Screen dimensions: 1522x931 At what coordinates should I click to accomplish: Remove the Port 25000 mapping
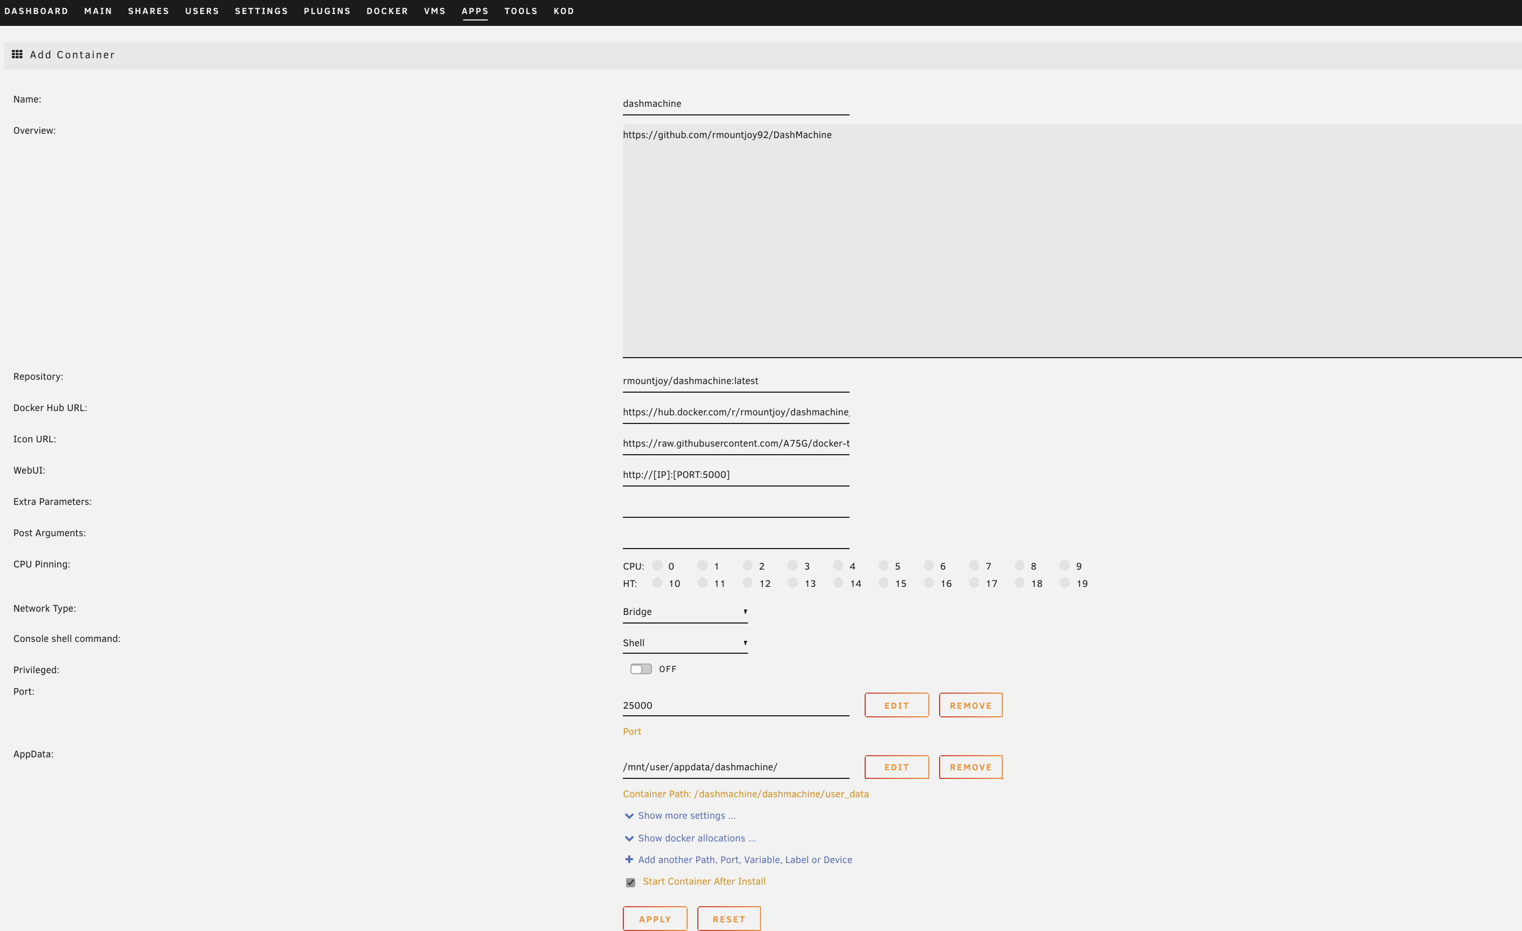pos(970,705)
